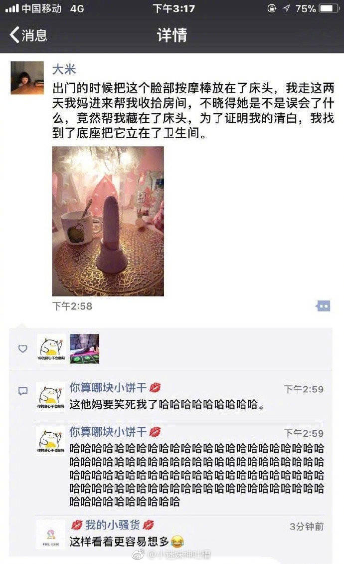The image size is (344, 564).
Task: Open the comment and like action button
Action: [x=323, y=306]
